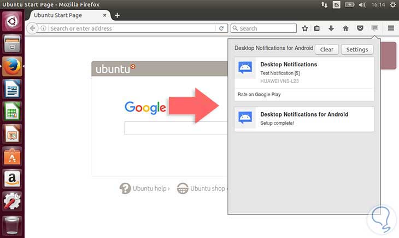Click the network indicator in top panel
Screen dimensions: 399x238
coord(324,4)
